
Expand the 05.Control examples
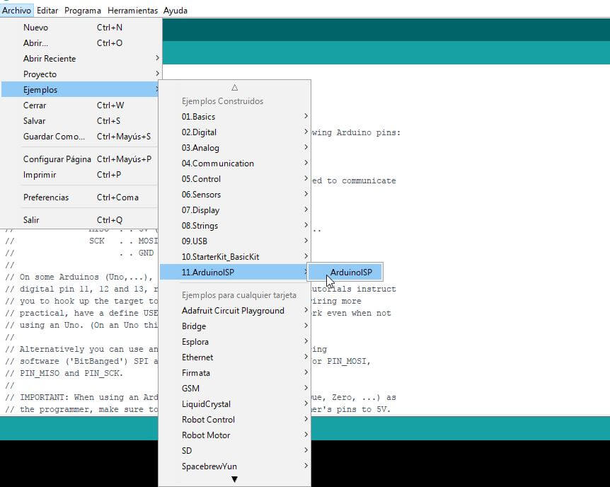[234, 179]
